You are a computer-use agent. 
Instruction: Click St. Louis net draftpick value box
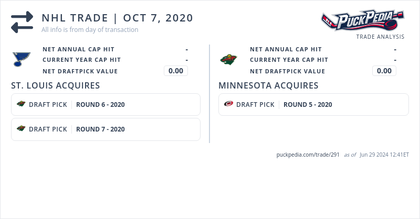tap(176, 71)
